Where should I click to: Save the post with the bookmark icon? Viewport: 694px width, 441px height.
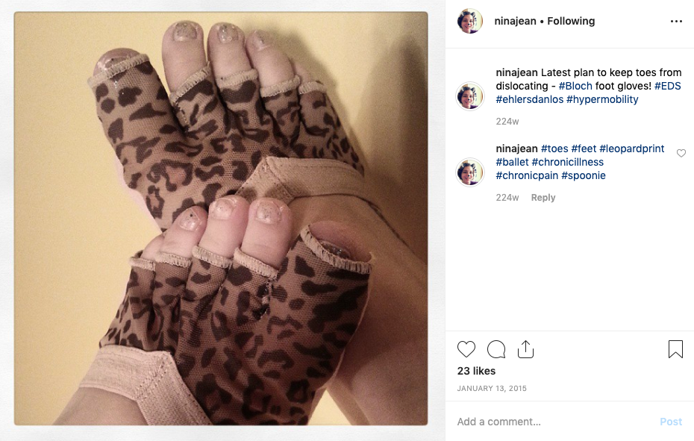675,349
